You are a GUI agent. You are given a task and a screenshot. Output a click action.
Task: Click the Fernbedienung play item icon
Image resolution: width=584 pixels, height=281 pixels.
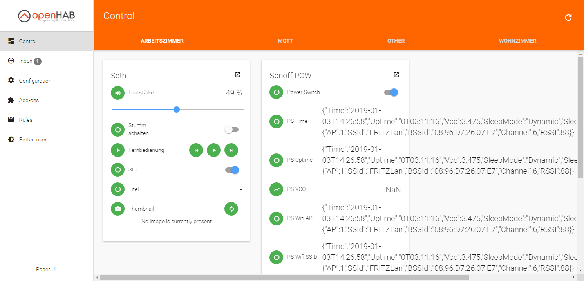tap(118, 150)
